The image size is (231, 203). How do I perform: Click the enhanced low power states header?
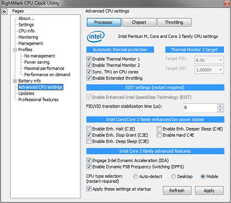155,119
